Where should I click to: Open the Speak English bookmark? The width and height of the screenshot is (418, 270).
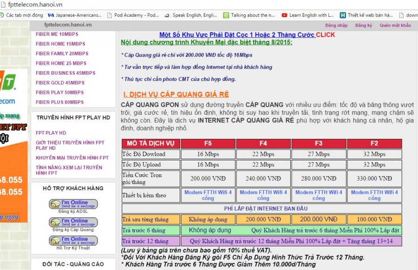(190, 15)
